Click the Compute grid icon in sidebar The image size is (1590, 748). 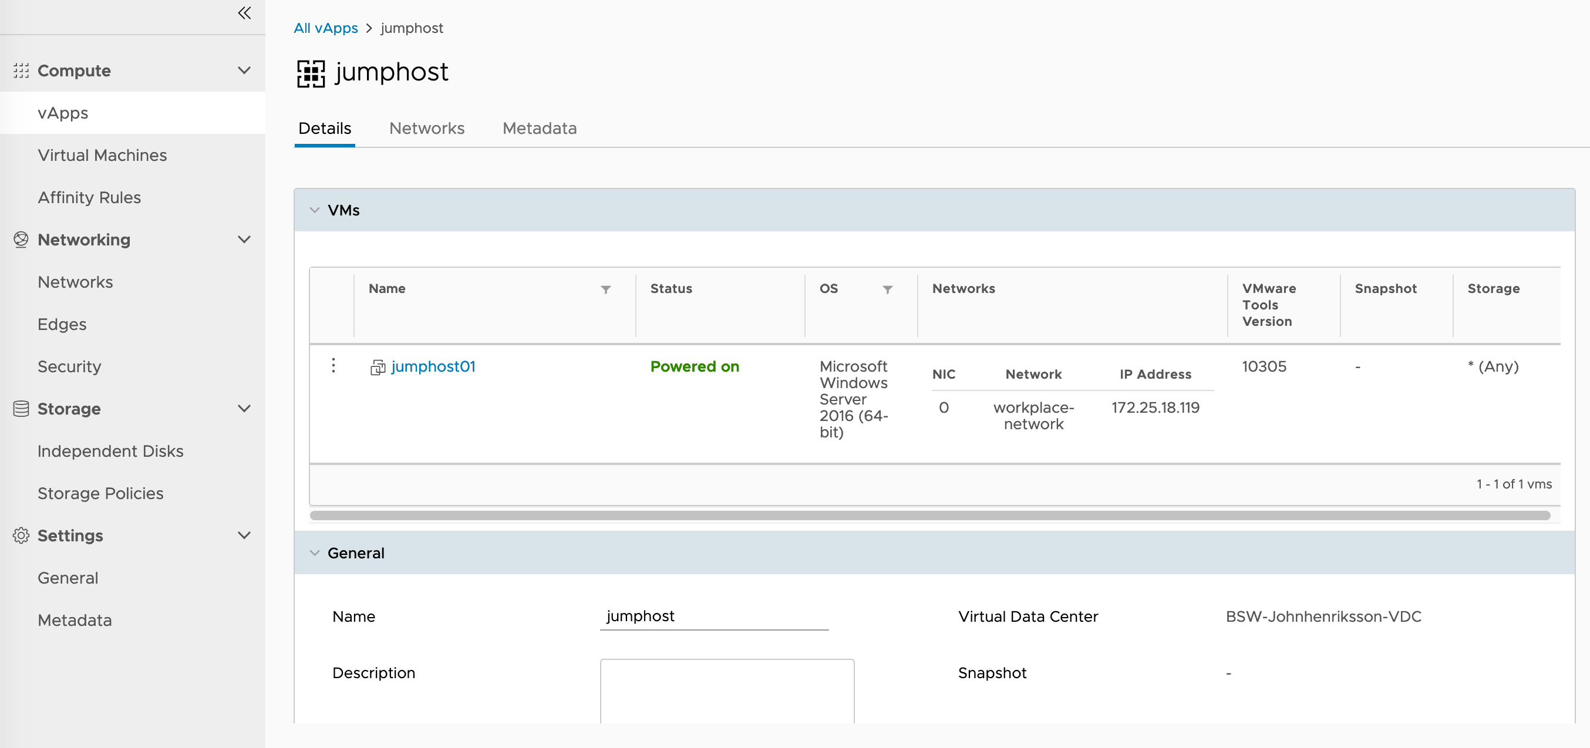[21, 70]
